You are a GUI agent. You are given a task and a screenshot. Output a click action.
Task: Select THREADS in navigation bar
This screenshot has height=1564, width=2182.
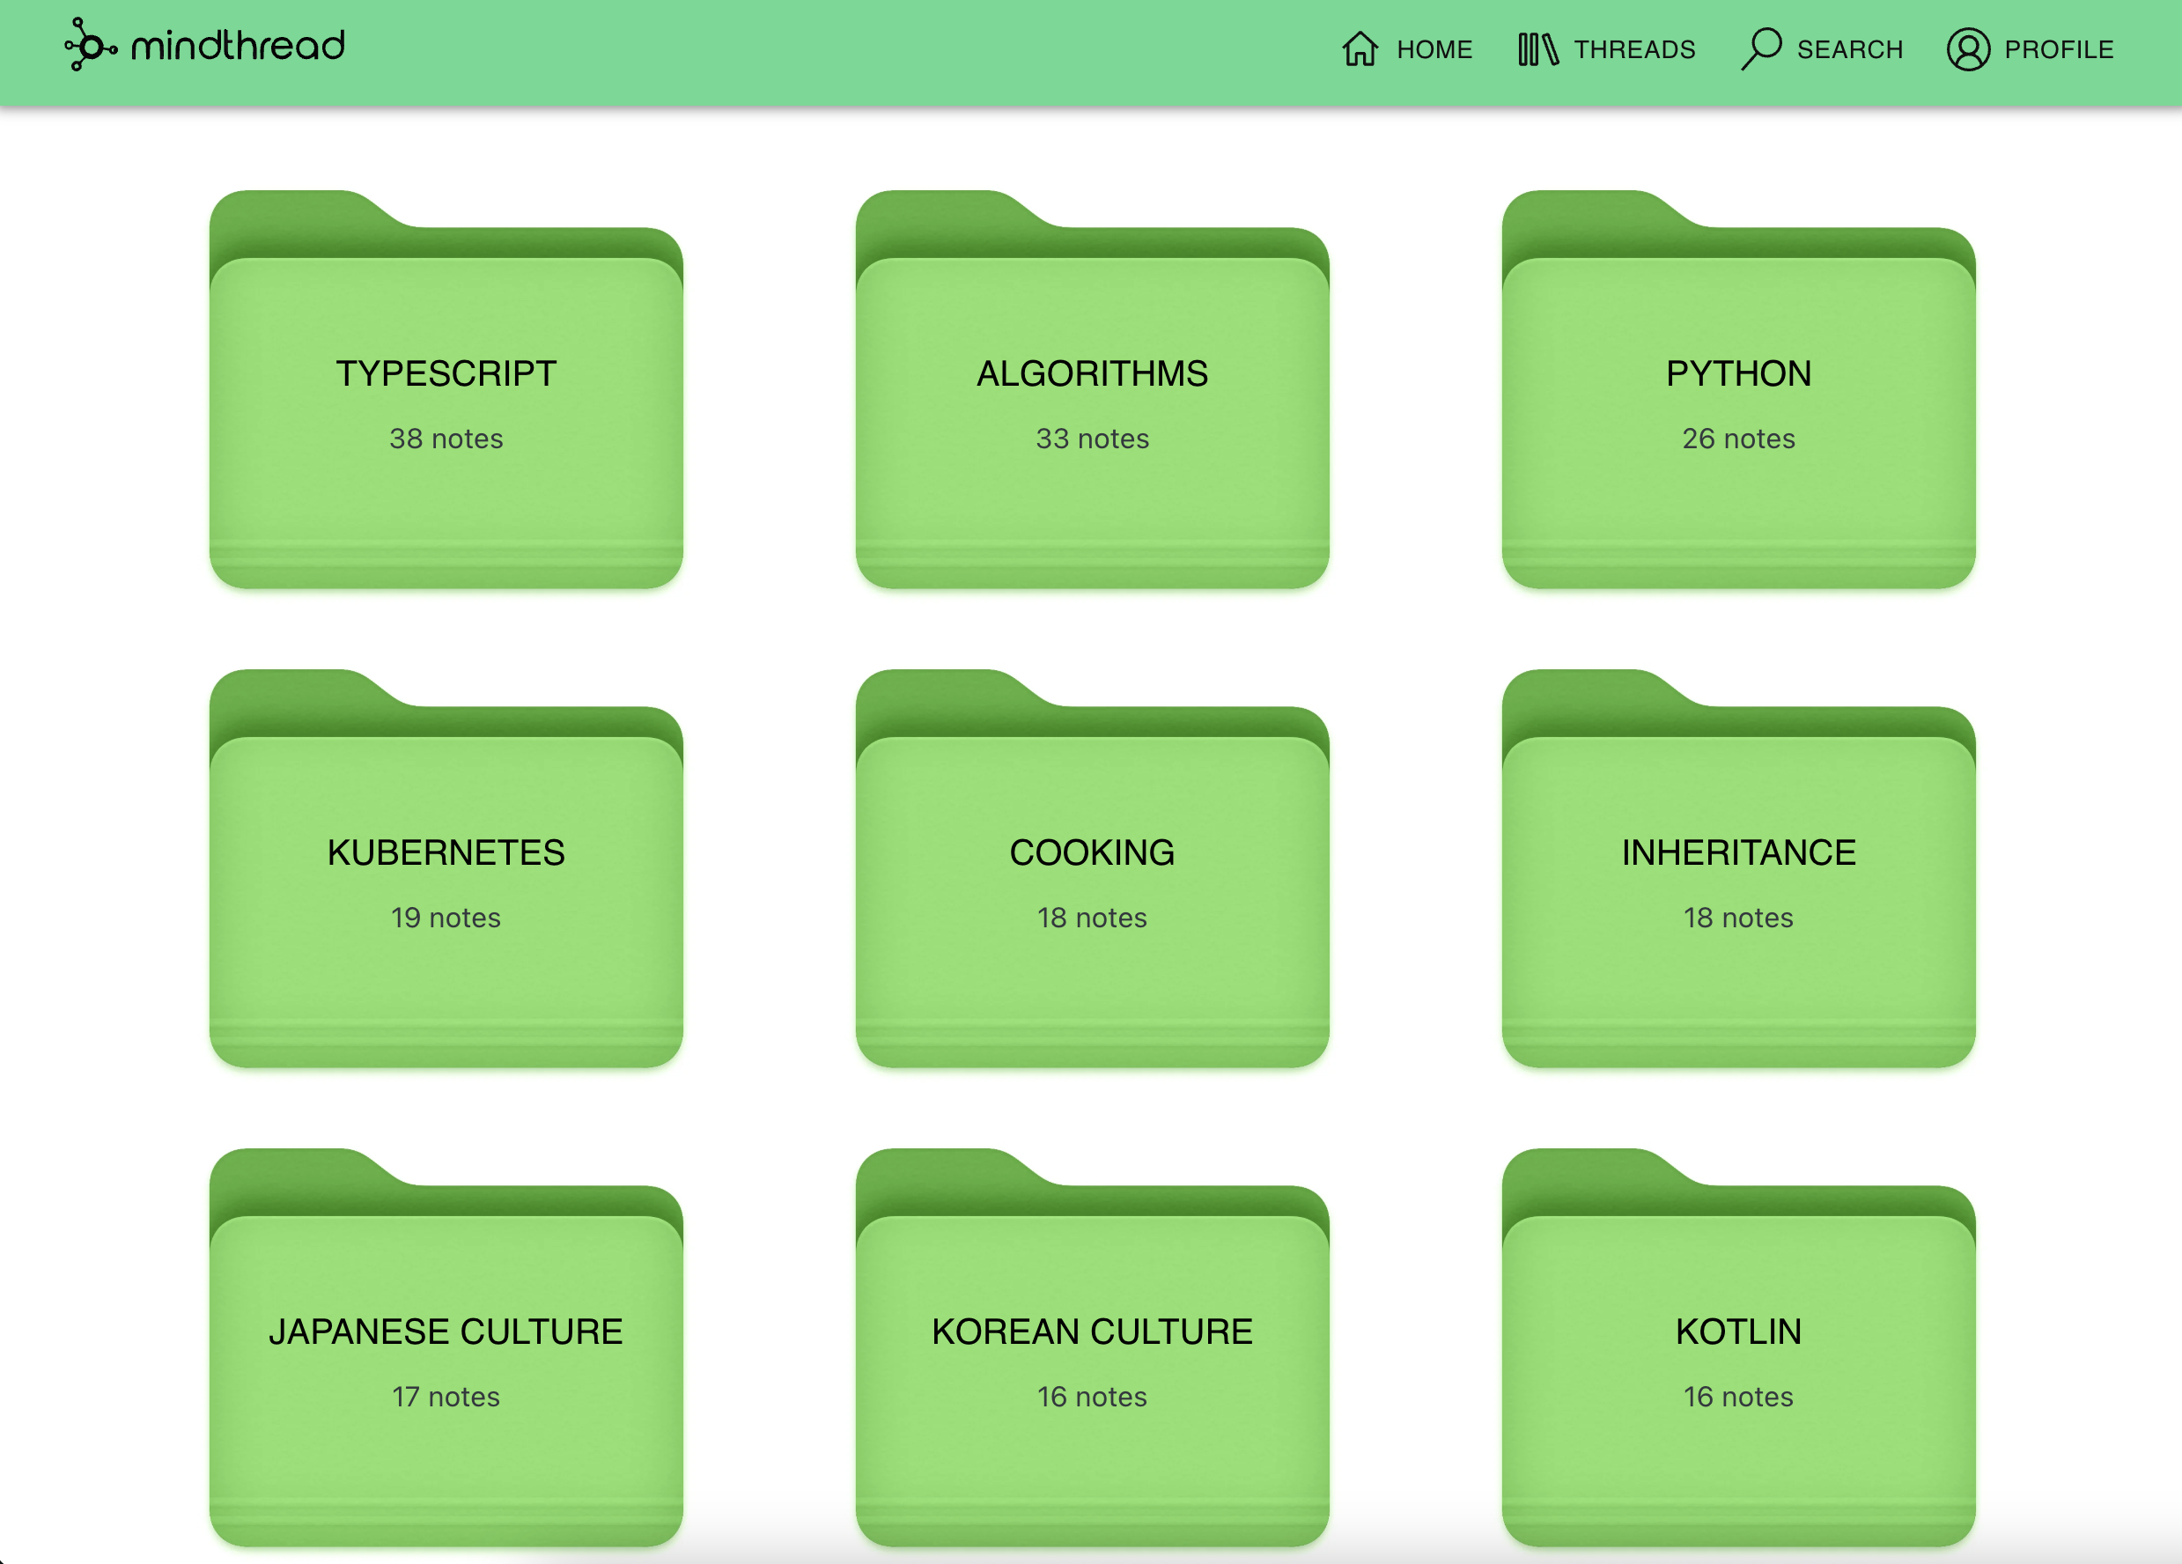pos(1633,50)
